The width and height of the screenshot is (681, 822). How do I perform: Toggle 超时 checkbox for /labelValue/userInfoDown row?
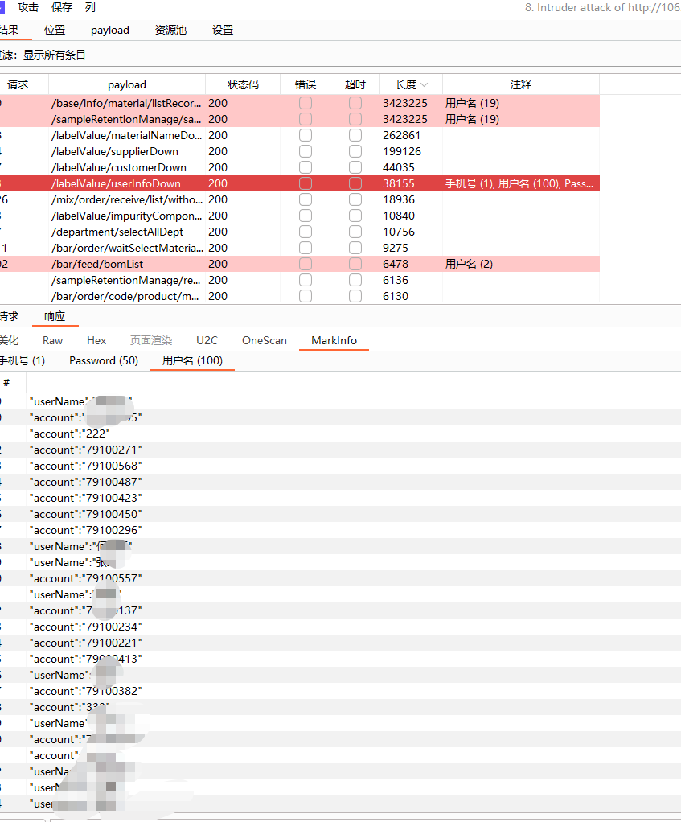coord(355,183)
